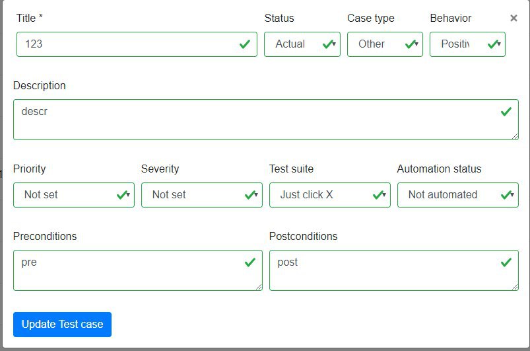
Task: Click the checkmark inside Preconditions textarea
Action: [249, 262]
